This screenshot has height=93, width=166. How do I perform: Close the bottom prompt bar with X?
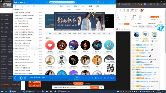point(101,87)
